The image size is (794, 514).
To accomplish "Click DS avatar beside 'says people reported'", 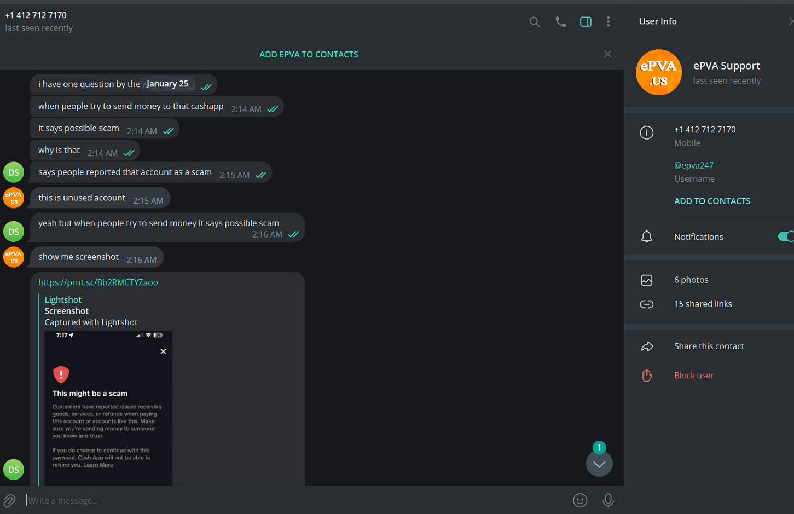I will click(14, 172).
